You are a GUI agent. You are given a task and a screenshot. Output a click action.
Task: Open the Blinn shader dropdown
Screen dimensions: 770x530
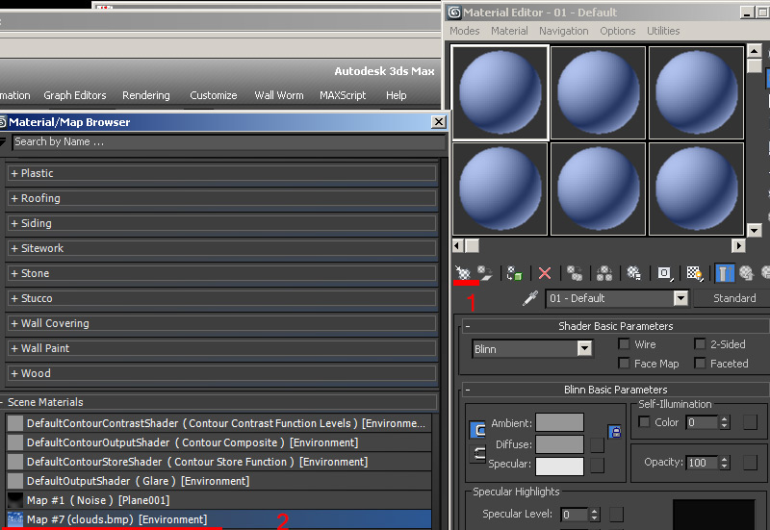pyautogui.click(x=584, y=349)
